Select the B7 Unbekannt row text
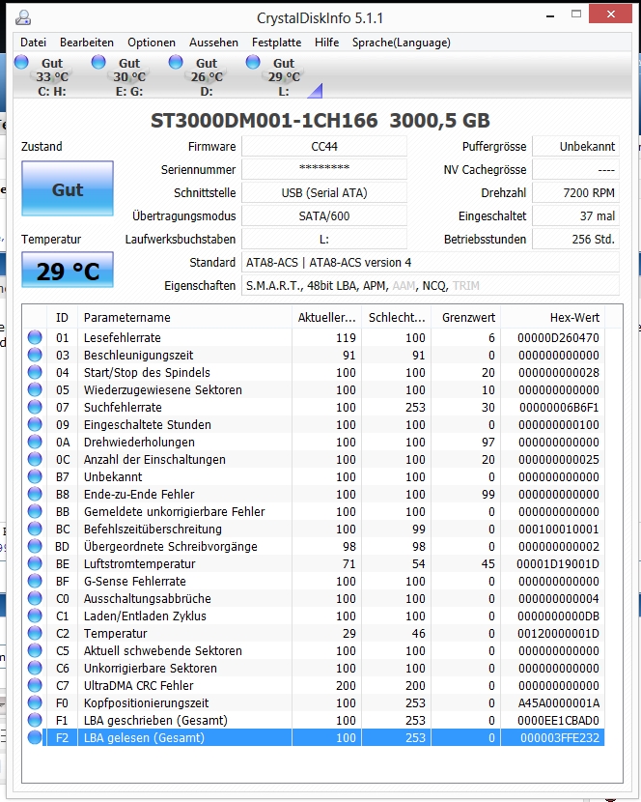 click(113, 476)
